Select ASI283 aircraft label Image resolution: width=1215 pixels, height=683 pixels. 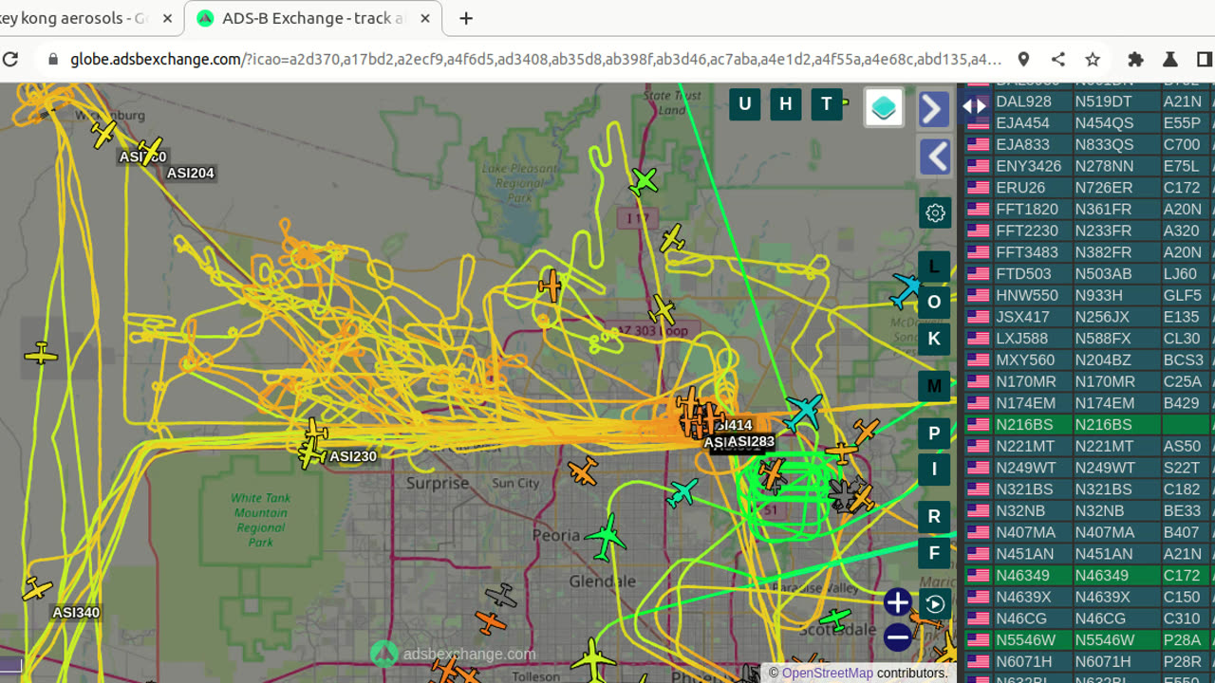tap(751, 441)
